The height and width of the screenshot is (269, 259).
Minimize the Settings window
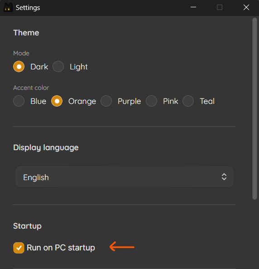point(193,7)
